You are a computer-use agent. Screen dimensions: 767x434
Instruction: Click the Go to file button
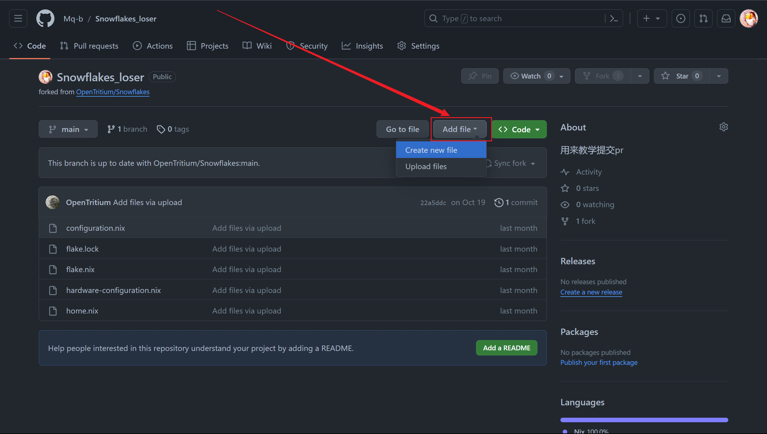point(403,129)
